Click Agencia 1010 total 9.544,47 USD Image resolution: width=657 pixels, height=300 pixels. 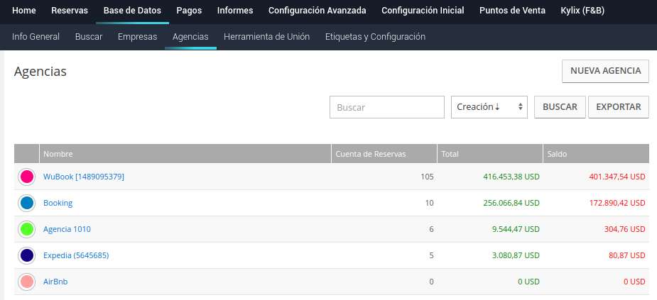click(516, 229)
